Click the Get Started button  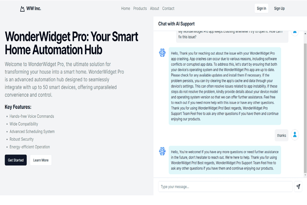16,160
